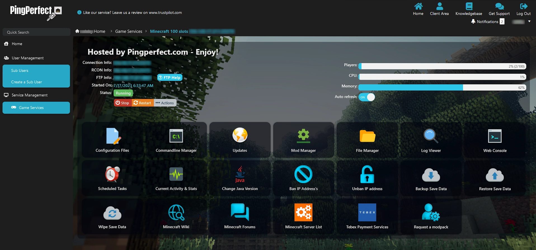Open the Web Console icon
This screenshot has height=250, width=536.
(x=495, y=136)
